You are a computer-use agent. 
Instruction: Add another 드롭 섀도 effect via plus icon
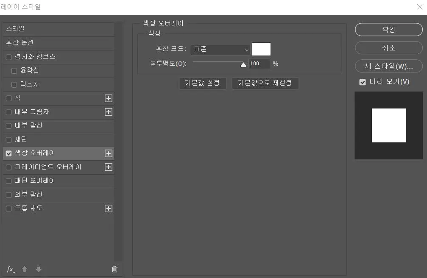pos(109,208)
